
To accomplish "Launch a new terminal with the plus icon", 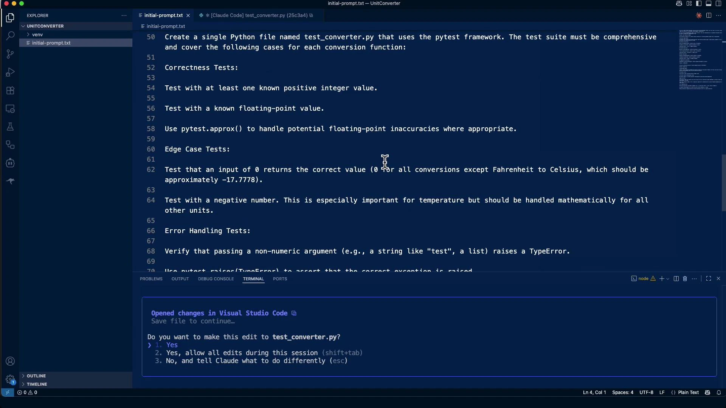I will (662, 279).
